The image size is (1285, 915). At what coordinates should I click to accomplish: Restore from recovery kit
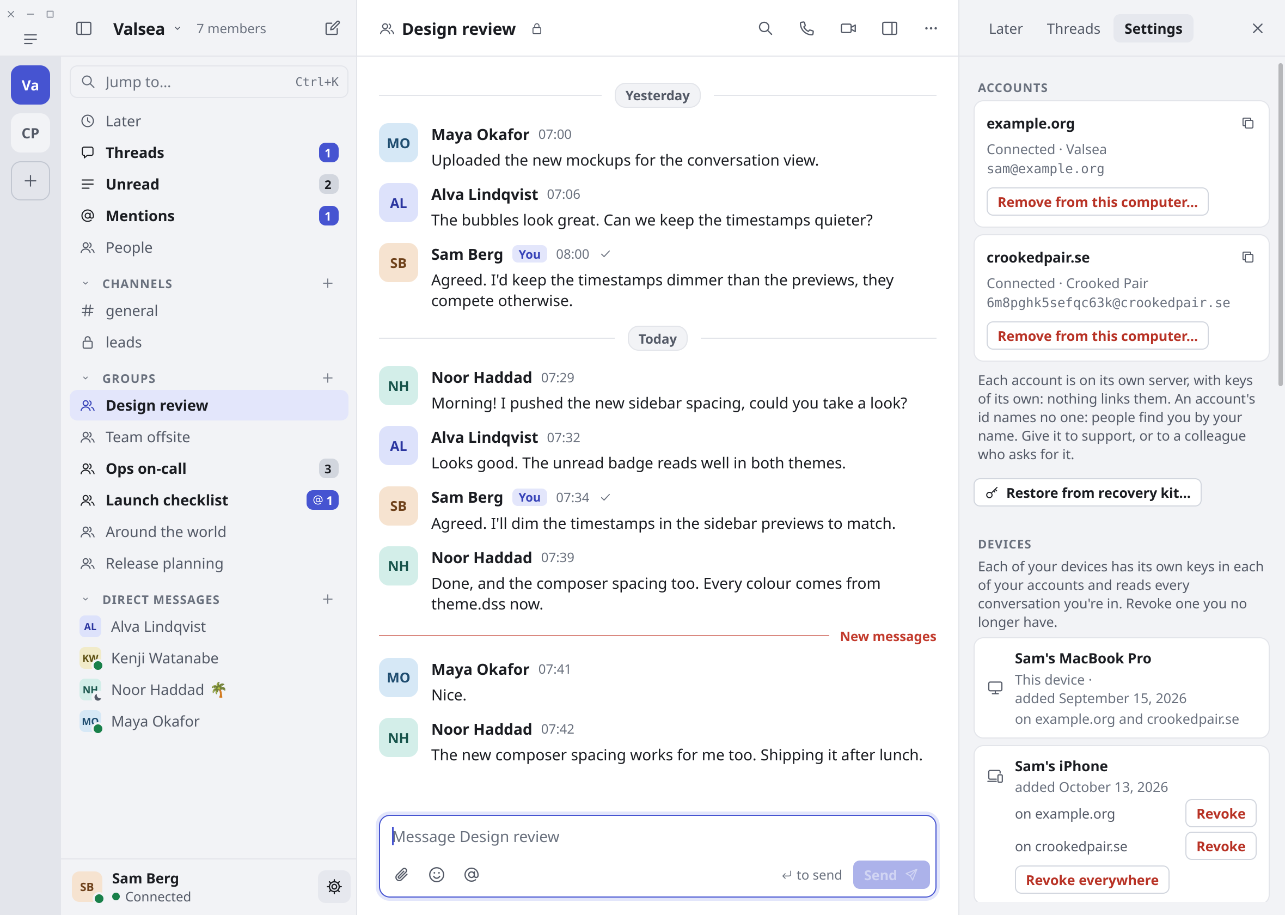[1087, 493]
